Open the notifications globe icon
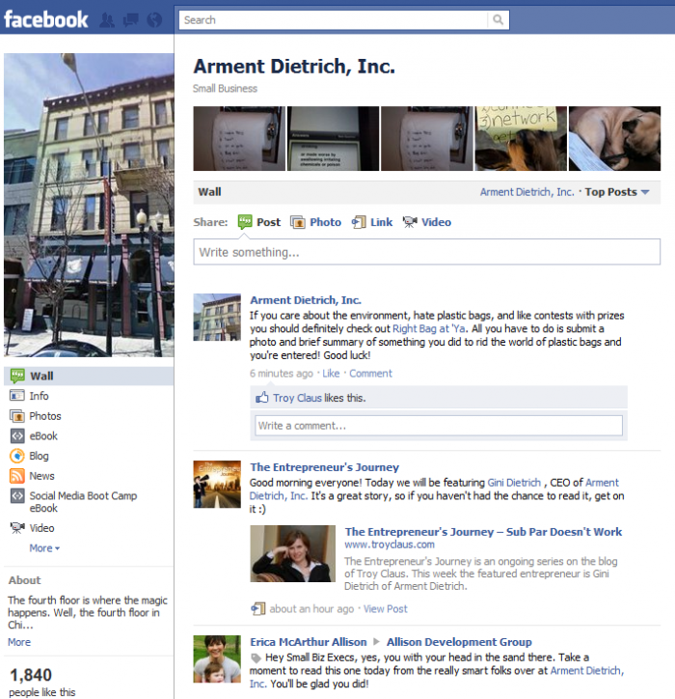 click(154, 20)
